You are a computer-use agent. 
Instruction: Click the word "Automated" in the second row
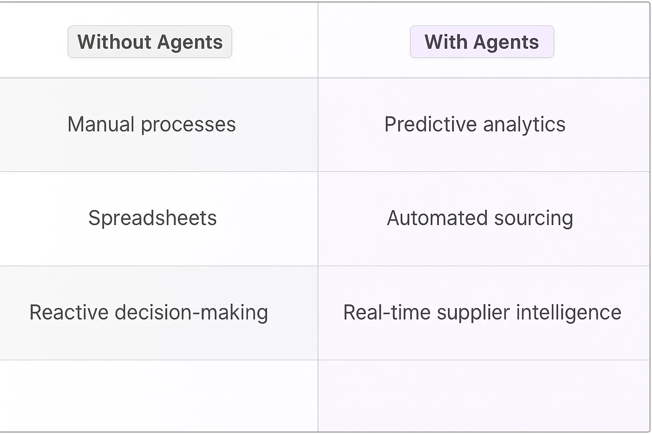pos(437,218)
